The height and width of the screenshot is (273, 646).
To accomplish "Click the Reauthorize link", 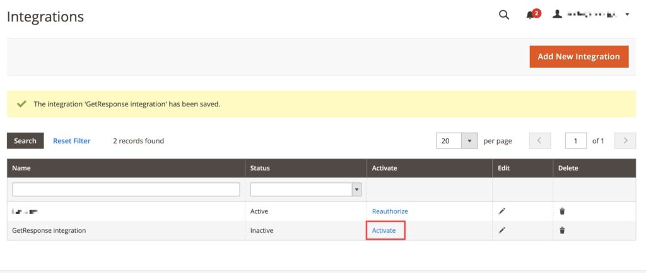I will (390, 211).
